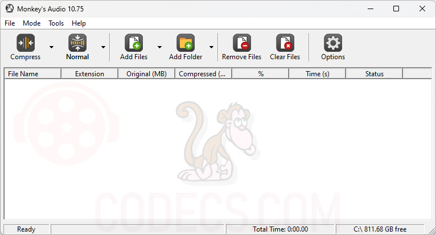
Task: Minimize the Monkey's Audio window
Action: tap(371, 9)
